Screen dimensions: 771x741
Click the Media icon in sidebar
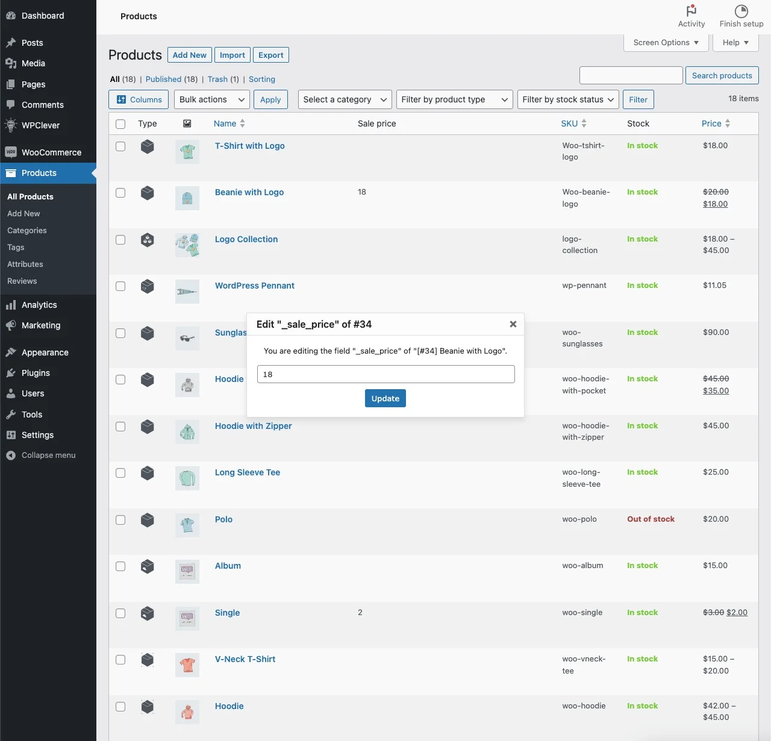pos(11,63)
